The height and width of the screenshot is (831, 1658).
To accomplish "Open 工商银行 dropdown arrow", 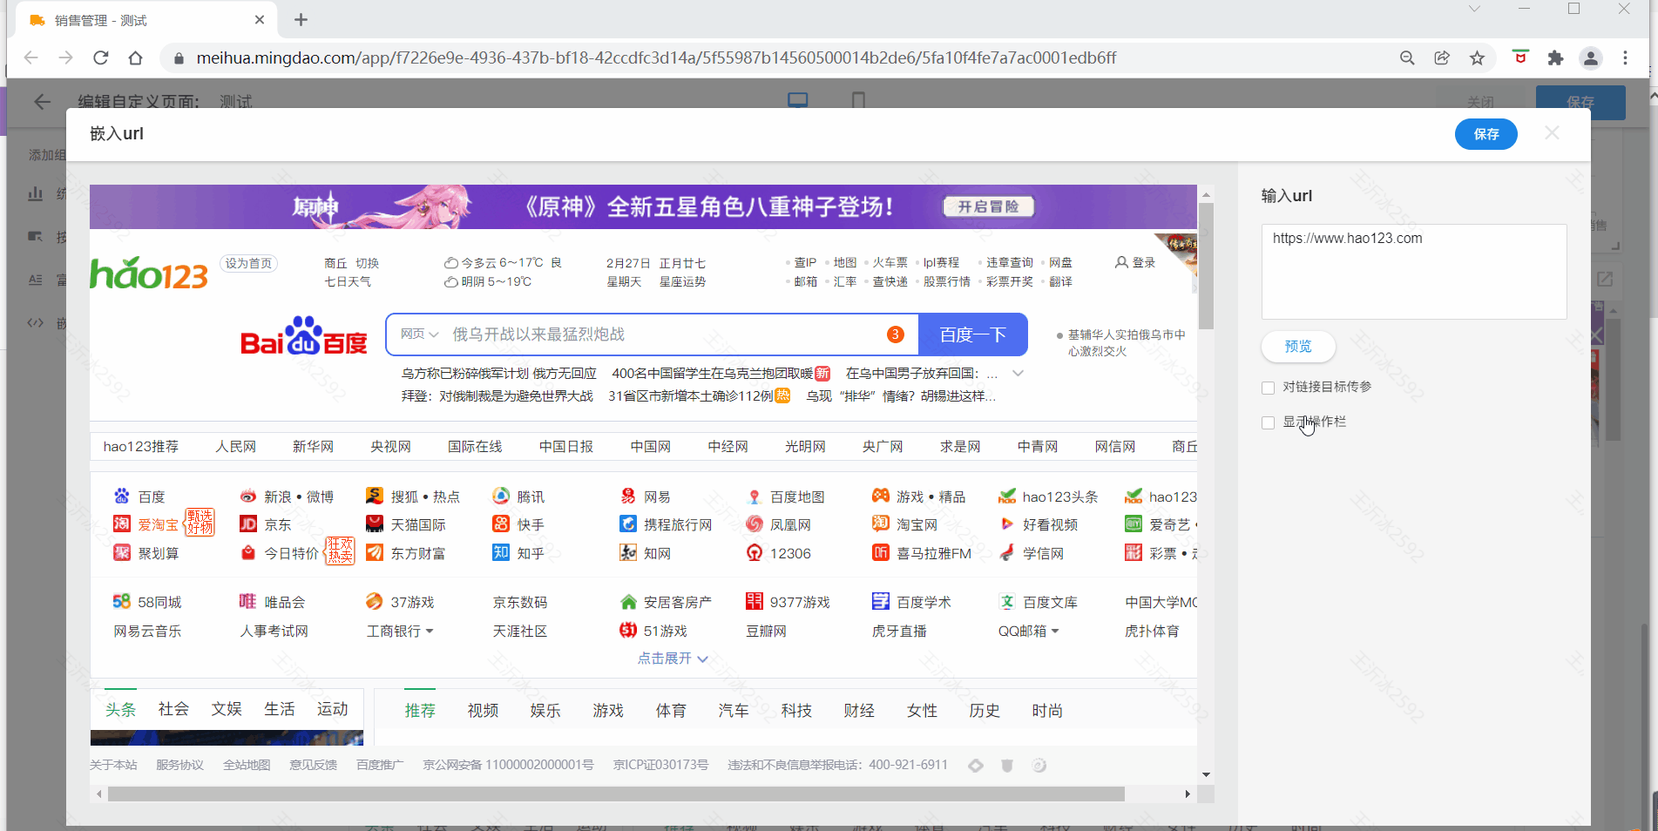I will tap(430, 632).
